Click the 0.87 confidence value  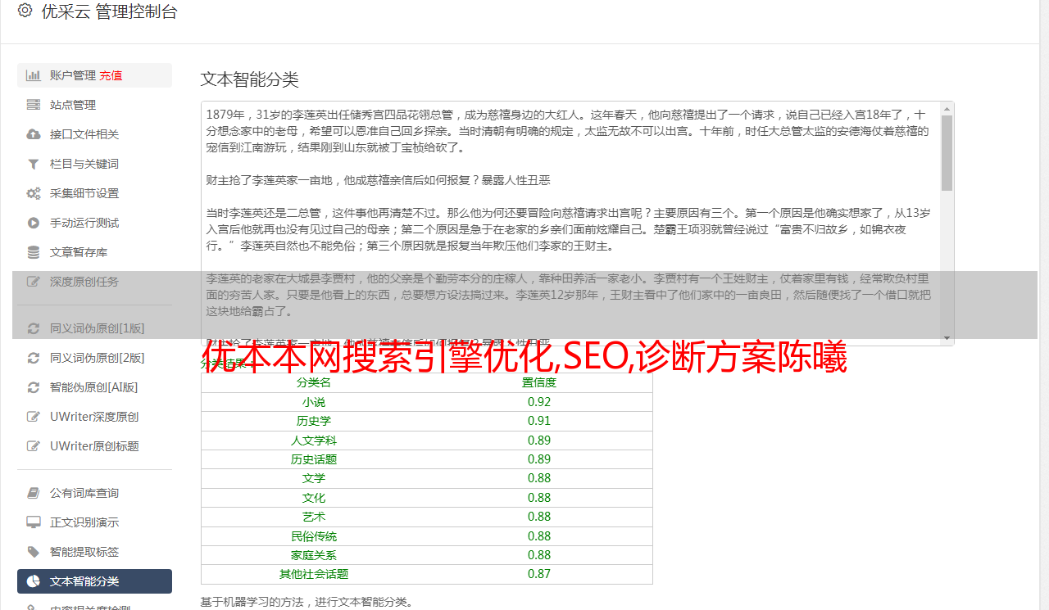click(539, 574)
